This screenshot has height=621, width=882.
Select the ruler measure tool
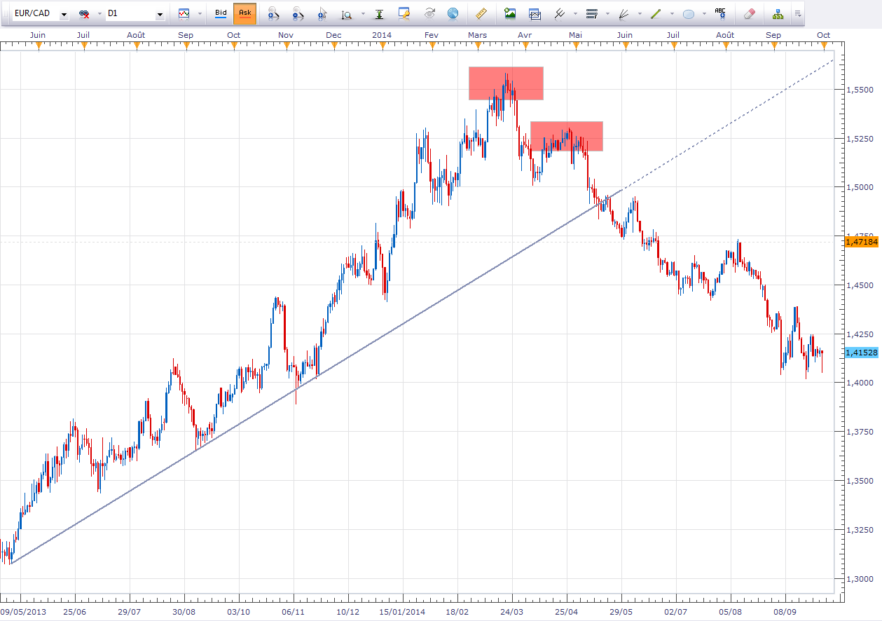[x=481, y=13]
